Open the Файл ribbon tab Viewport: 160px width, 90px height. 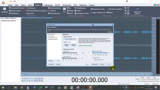pos(17,5)
